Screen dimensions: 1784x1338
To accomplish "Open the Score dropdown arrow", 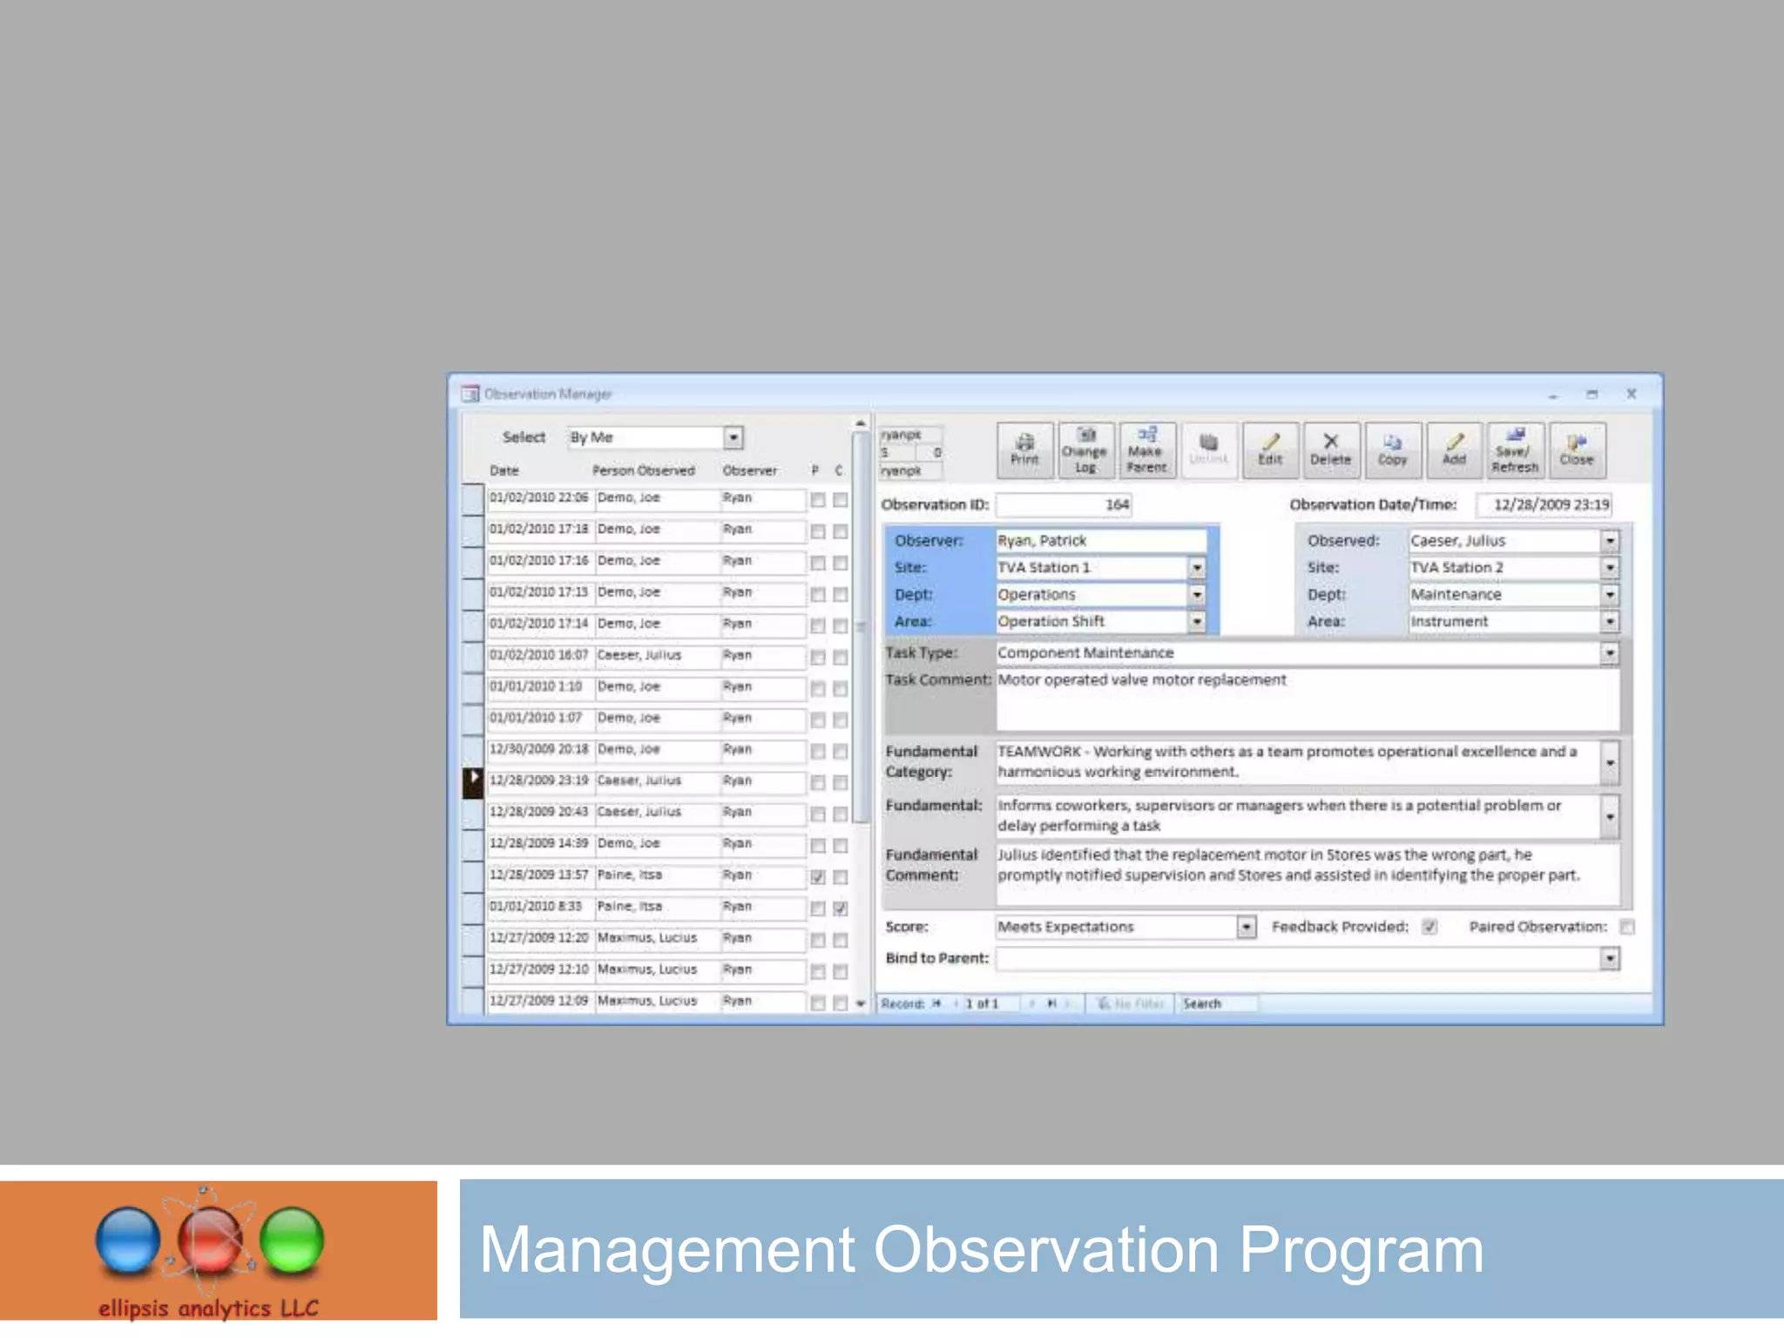I will pos(1247,927).
